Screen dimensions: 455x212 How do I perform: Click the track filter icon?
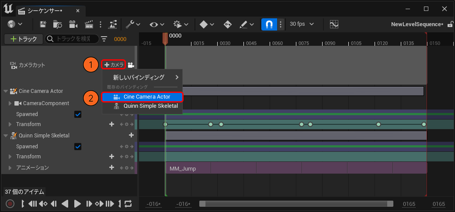104,39
